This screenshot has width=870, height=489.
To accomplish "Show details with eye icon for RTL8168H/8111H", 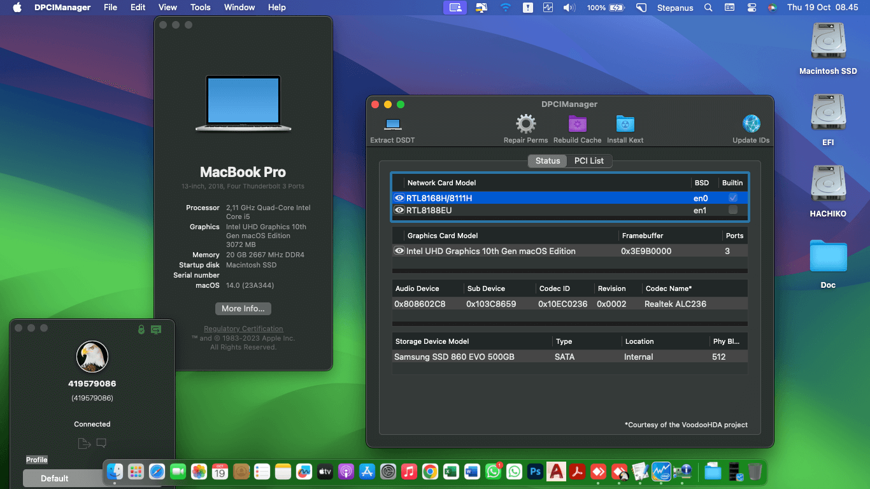I will pos(399,198).
